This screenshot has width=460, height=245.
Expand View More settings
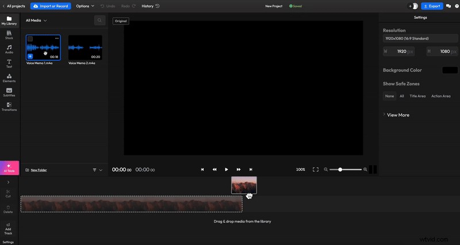[x=396, y=115]
